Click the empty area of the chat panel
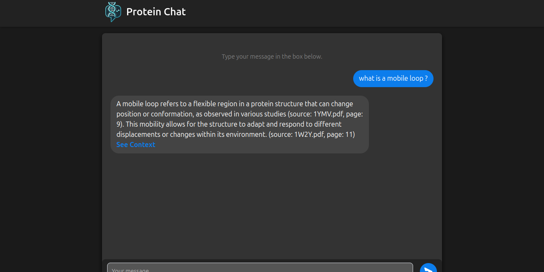 click(x=272, y=204)
